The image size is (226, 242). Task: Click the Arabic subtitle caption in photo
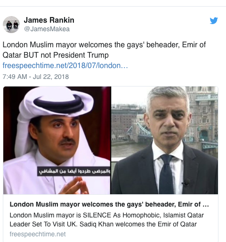74,171
